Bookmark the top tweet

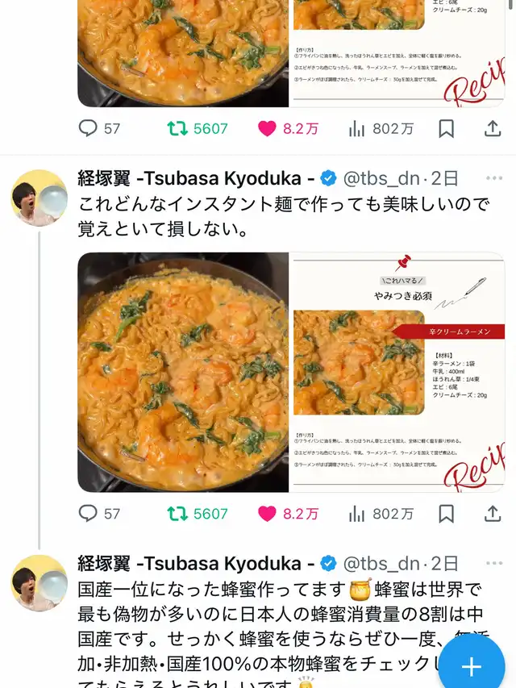[x=446, y=128]
